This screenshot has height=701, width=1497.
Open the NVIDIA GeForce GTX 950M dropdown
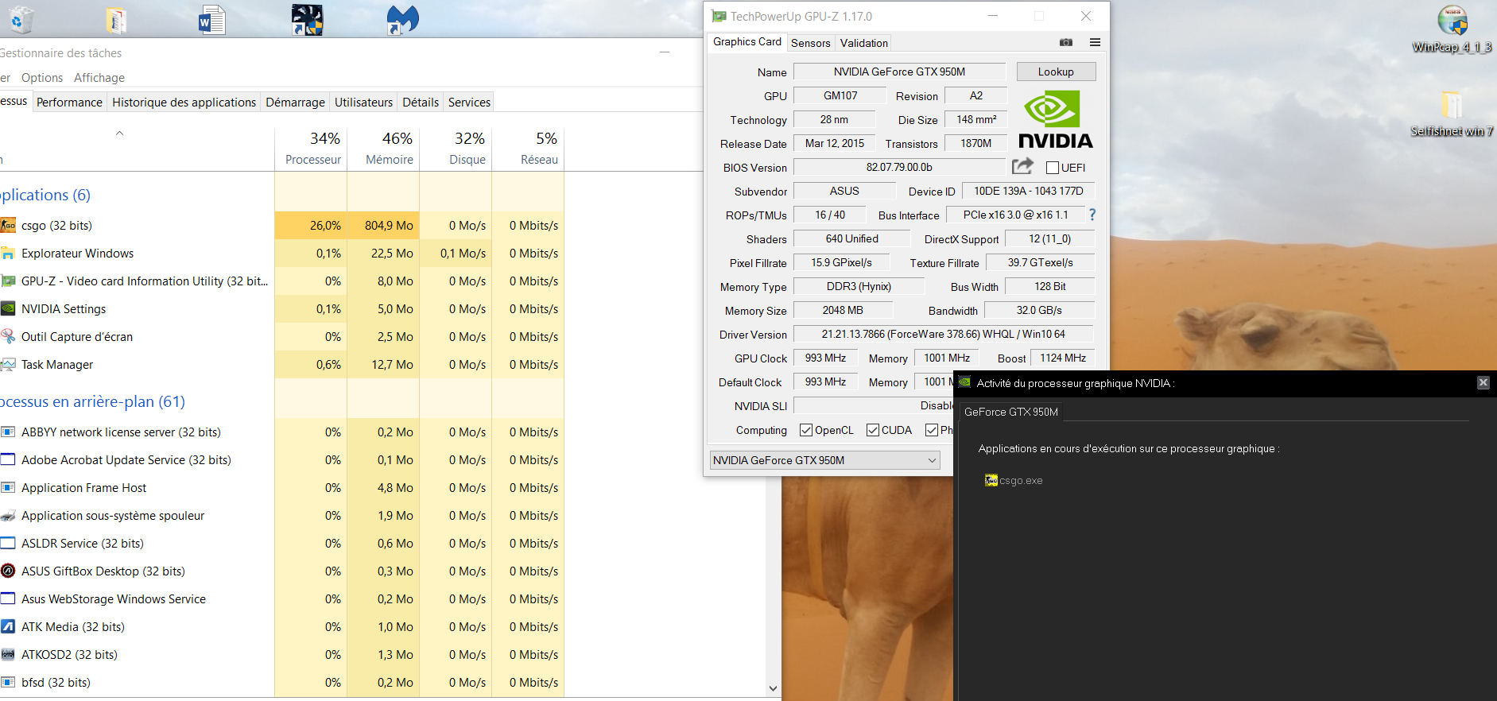(824, 460)
